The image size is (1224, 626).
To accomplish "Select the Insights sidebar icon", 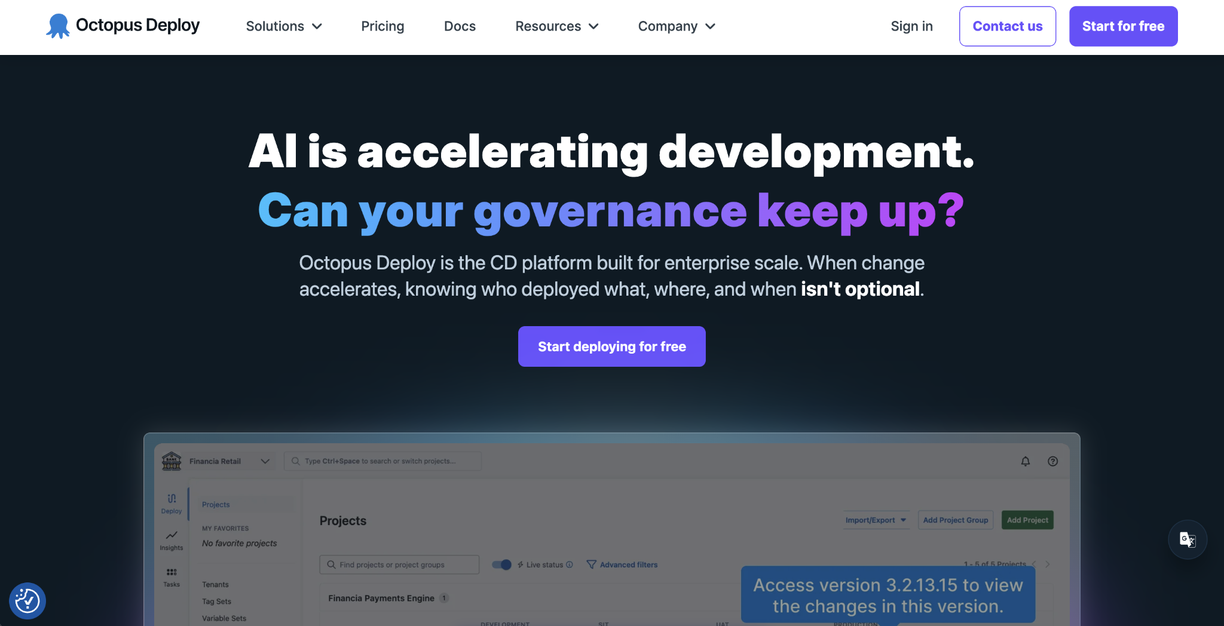I will tap(172, 541).
